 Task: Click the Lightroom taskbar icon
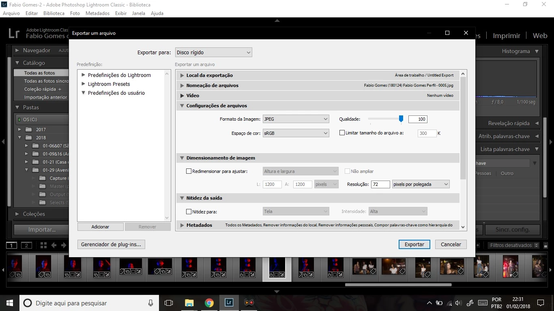pos(229,303)
